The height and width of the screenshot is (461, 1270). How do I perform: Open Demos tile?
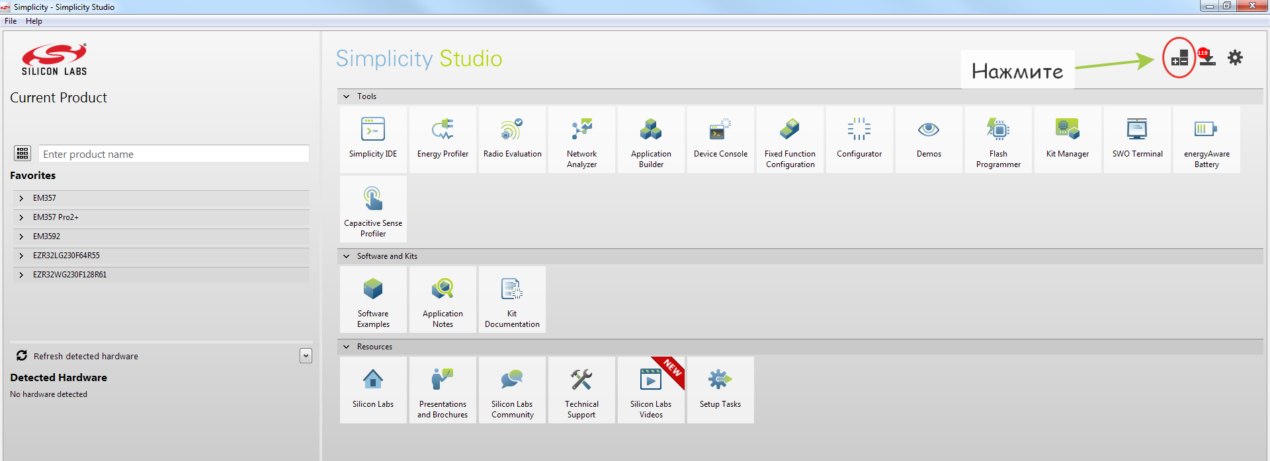click(929, 139)
